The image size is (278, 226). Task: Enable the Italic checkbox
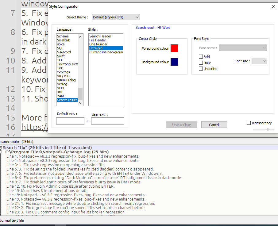click(201, 63)
